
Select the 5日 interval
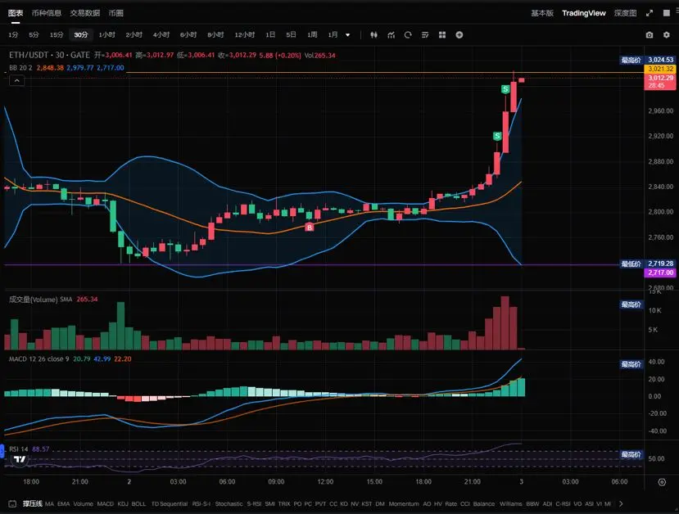(x=291, y=34)
